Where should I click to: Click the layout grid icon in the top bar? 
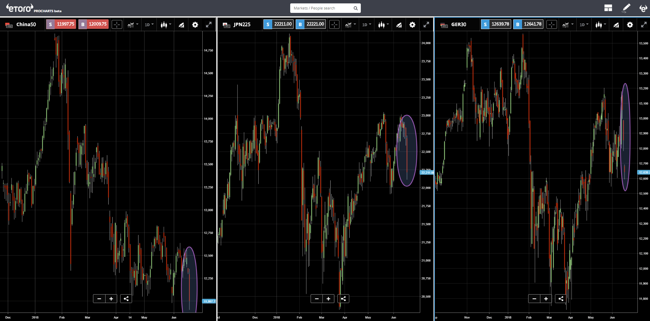point(608,8)
